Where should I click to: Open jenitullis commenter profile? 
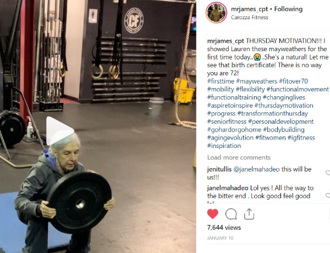pos(219,169)
